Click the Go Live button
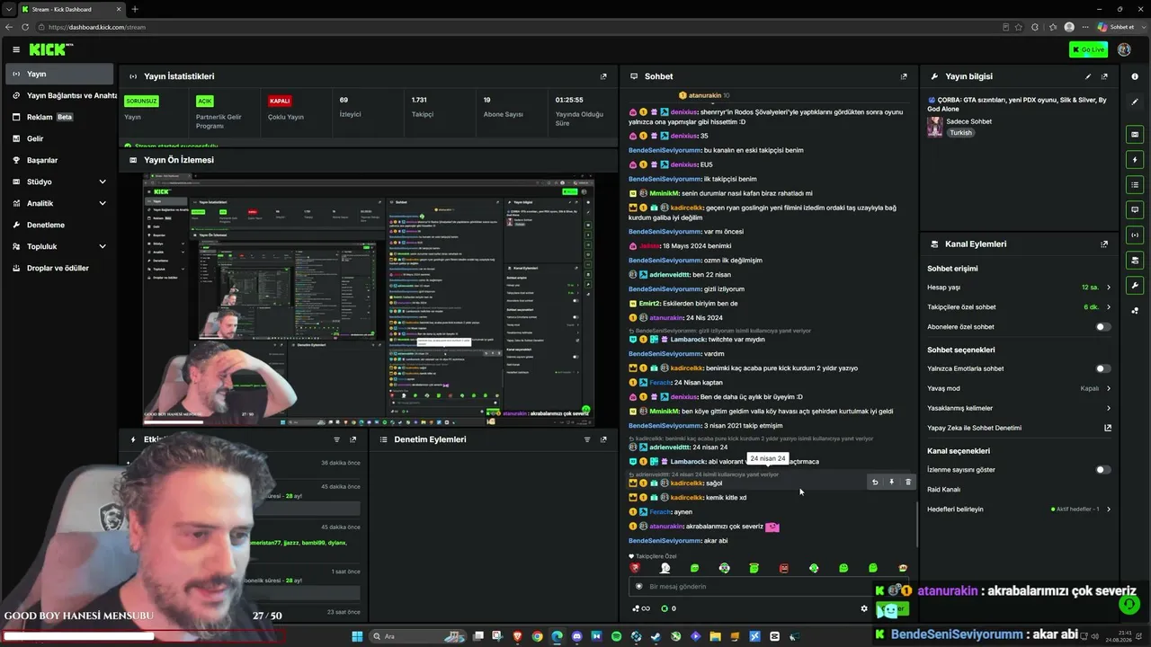 pyautogui.click(x=1088, y=49)
